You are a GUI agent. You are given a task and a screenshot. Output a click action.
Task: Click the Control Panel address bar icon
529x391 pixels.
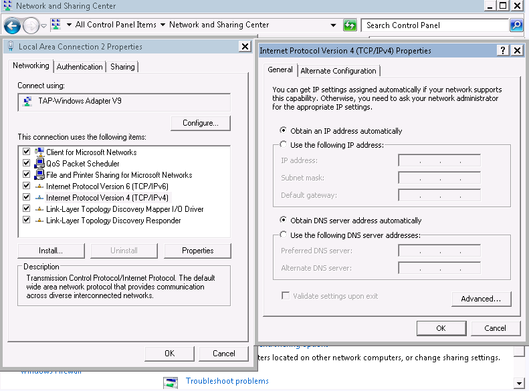click(56, 25)
